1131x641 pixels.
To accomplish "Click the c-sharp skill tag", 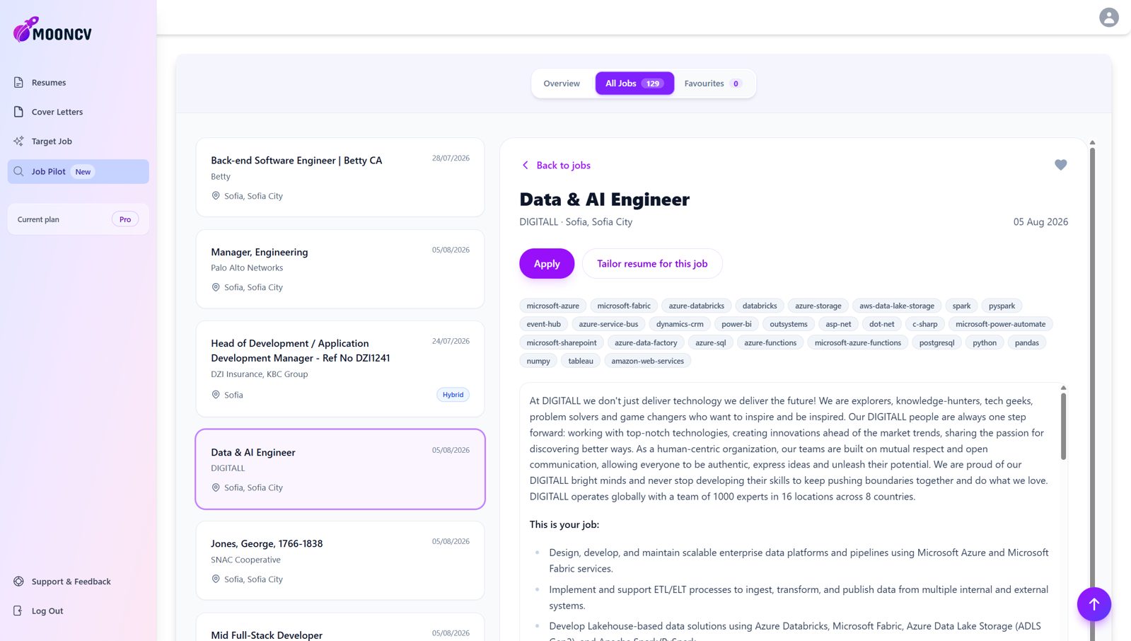I will tap(925, 324).
